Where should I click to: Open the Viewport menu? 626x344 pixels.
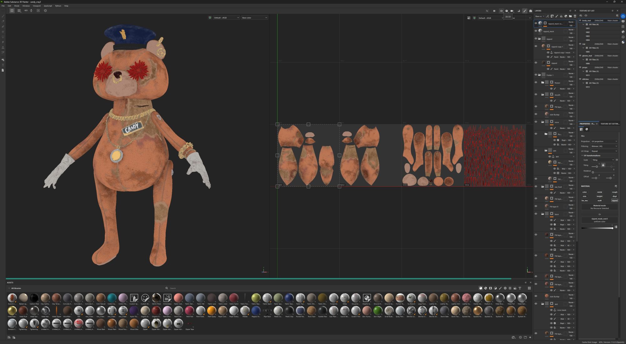pos(37,6)
